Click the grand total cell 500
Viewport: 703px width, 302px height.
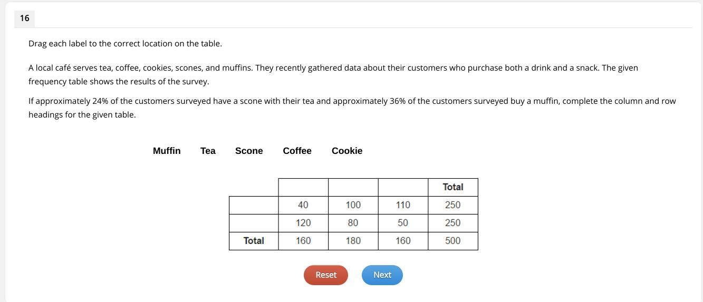tap(452, 241)
